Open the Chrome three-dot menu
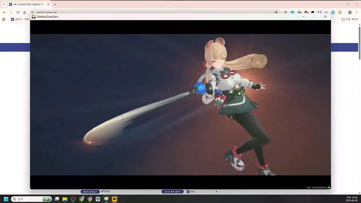This screenshot has height=203, width=361. click(357, 12)
